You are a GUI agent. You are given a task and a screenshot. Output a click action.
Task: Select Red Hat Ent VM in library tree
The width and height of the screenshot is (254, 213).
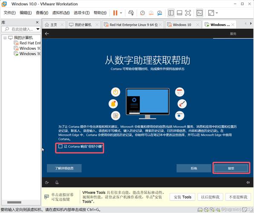coord(27,43)
